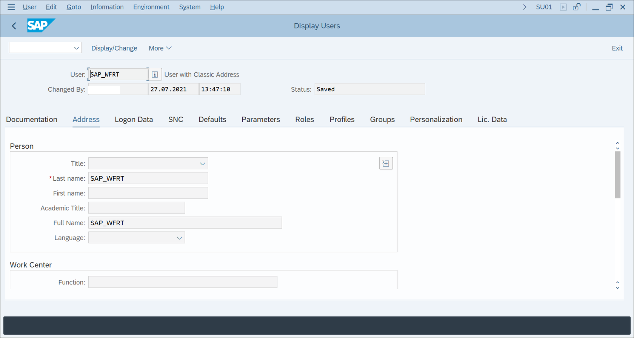Go to the Defaults tab
Image resolution: width=634 pixels, height=338 pixels.
(212, 120)
